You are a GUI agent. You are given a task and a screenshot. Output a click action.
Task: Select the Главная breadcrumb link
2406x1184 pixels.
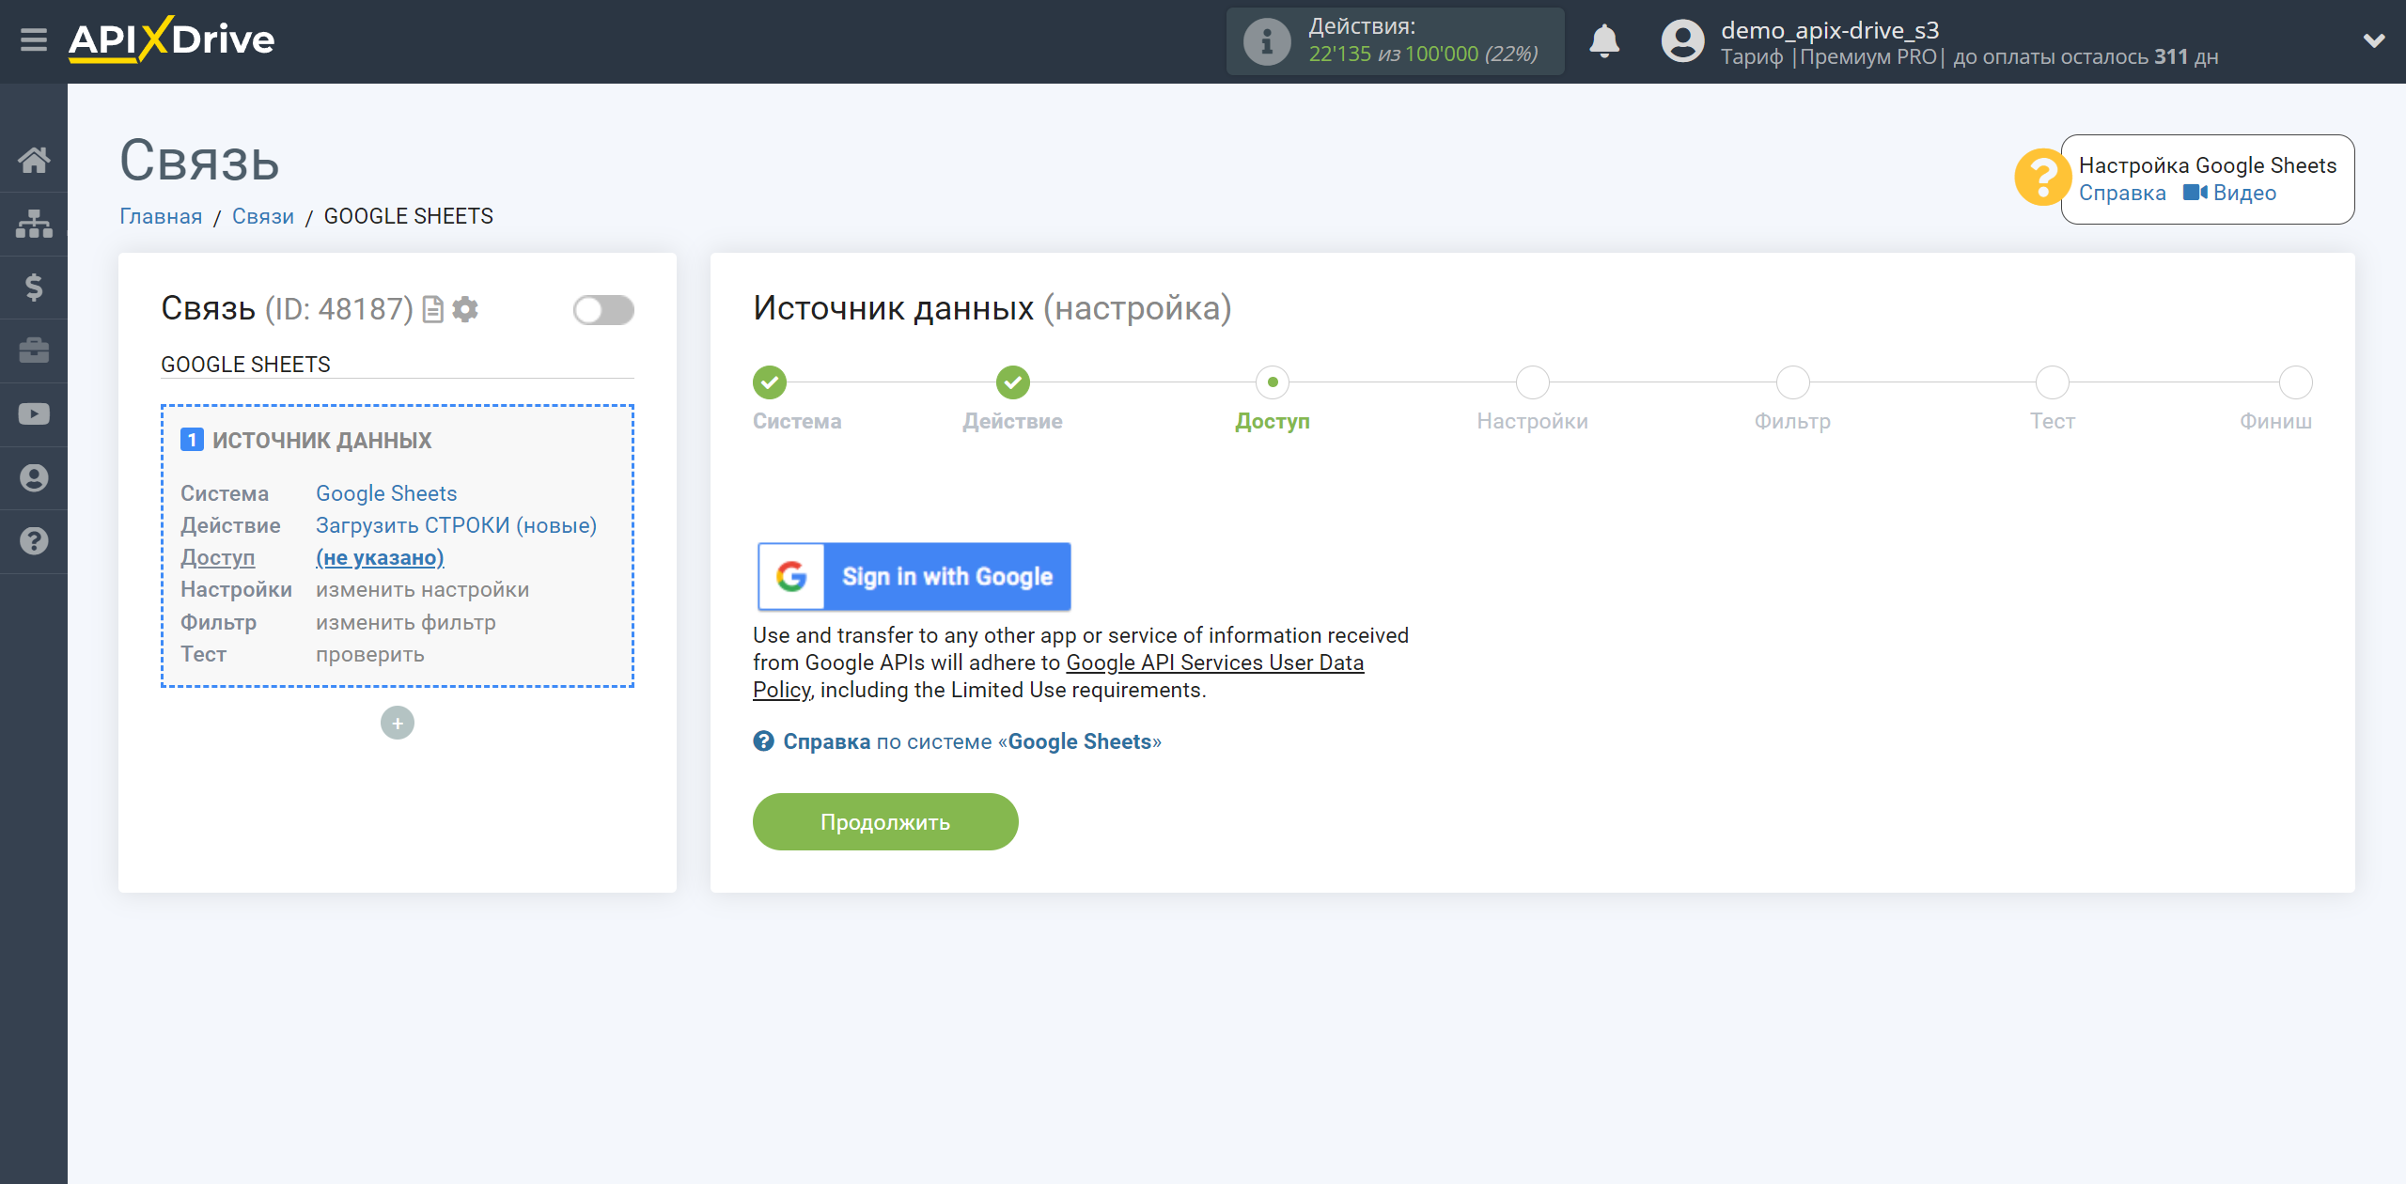coord(161,216)
